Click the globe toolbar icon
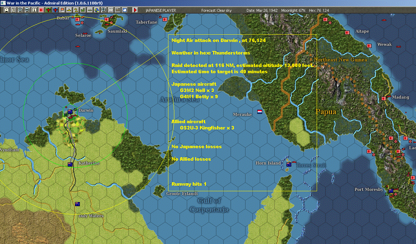The width and height of the screenshot is (416, 244). (97, 10)
